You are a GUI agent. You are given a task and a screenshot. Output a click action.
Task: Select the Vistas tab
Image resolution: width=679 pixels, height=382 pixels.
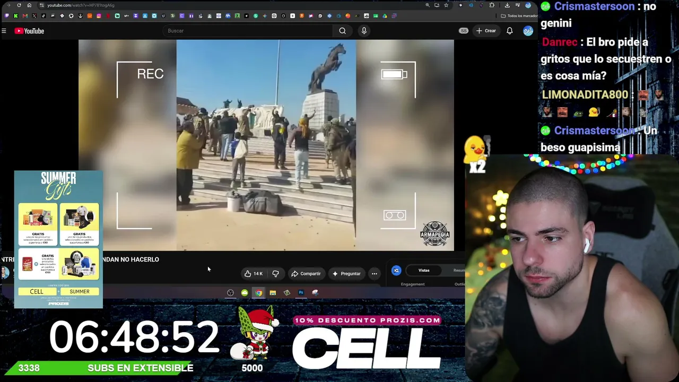pyautogui.click(x=424, y=271)
